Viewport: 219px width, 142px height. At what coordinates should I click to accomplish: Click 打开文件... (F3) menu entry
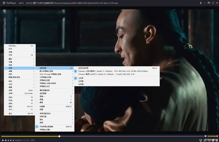20,46
